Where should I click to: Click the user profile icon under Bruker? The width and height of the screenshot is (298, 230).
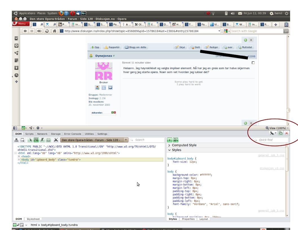click(97, 88)
